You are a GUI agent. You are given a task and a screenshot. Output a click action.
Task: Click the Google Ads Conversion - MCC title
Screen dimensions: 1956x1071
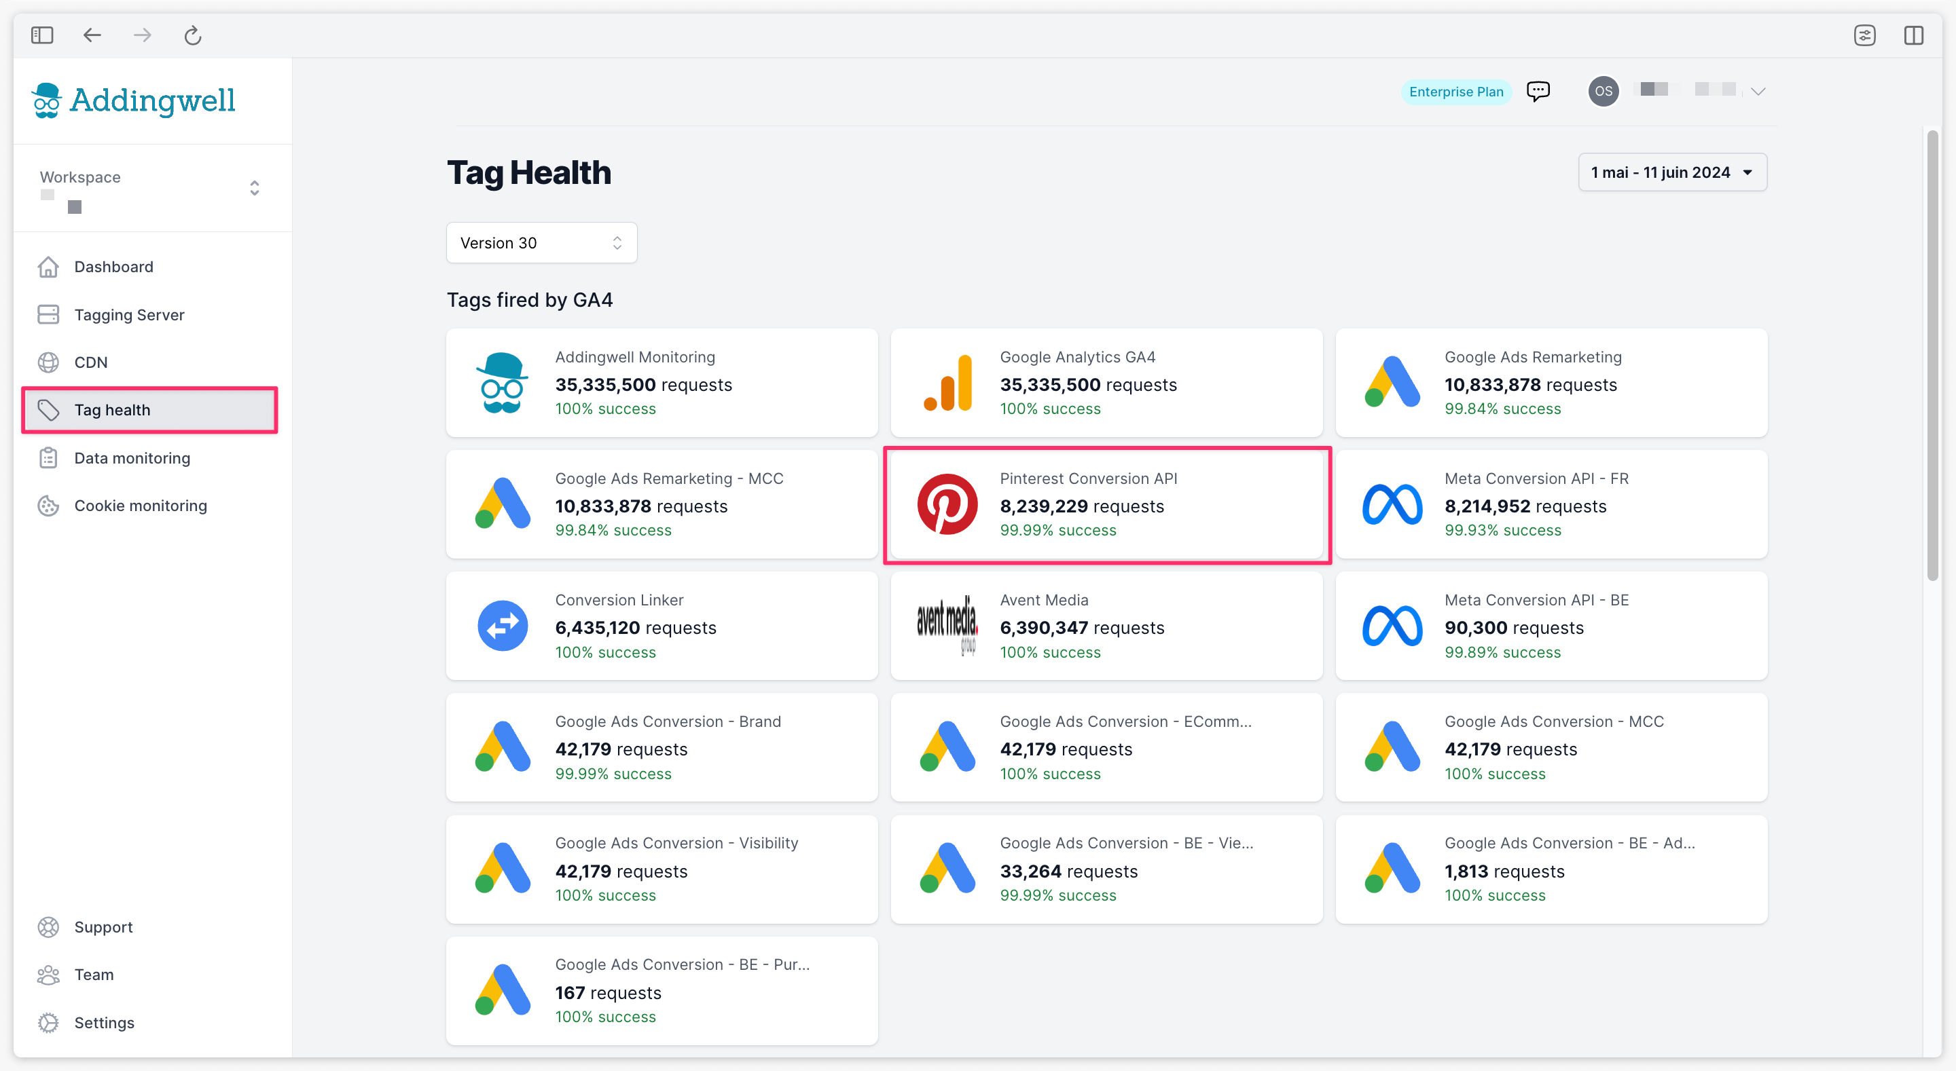(x=1553, y=721)
